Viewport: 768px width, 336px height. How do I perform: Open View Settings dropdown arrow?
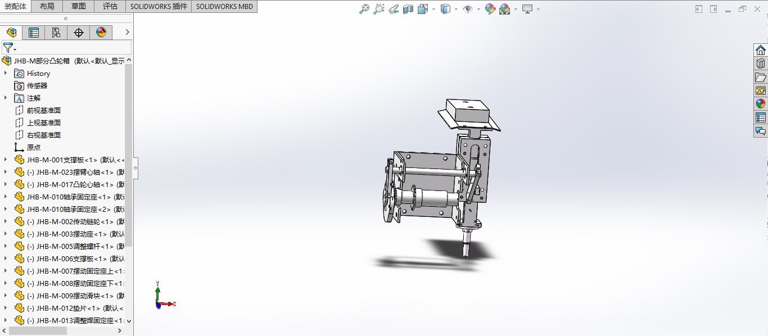coord(538,9)
